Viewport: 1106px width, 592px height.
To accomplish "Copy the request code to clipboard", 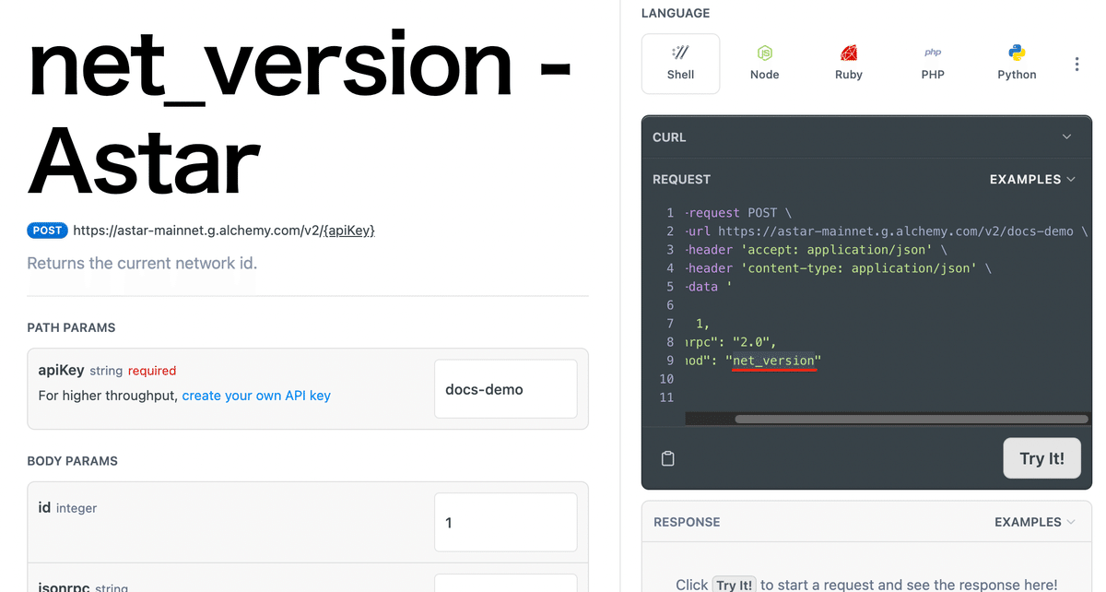I will tap(668, 458).
